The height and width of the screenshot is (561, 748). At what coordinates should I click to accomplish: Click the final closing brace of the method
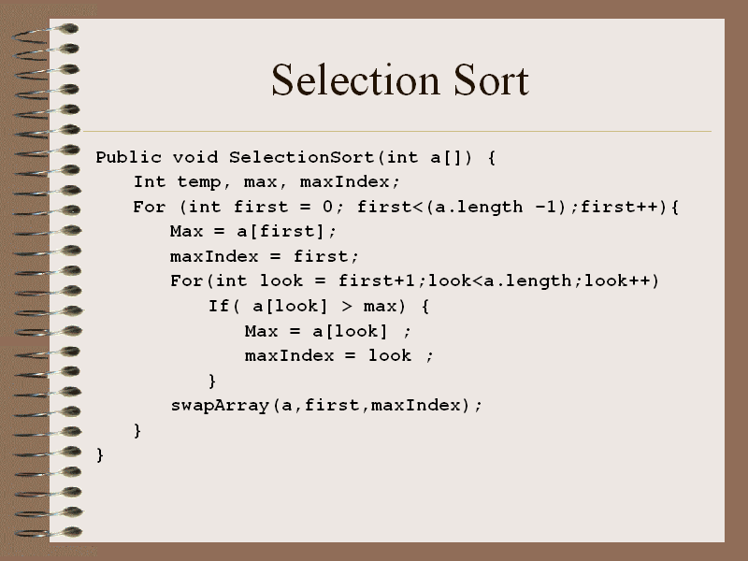(x=101, y=454)
